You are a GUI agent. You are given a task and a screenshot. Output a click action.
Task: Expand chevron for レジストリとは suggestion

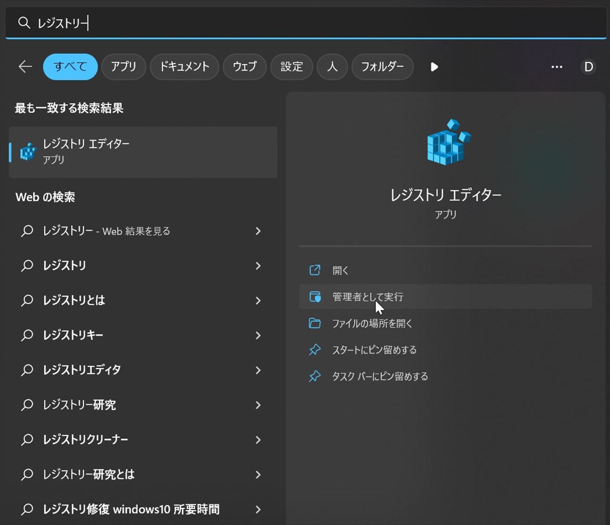(258, 300)
